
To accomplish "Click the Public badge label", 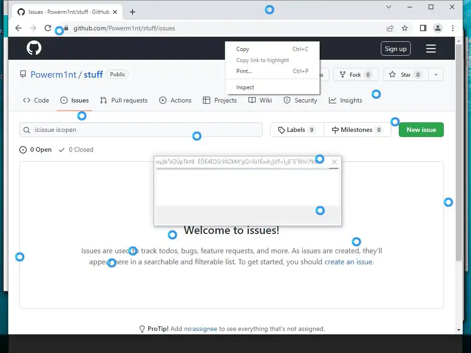I will (117, 74).
